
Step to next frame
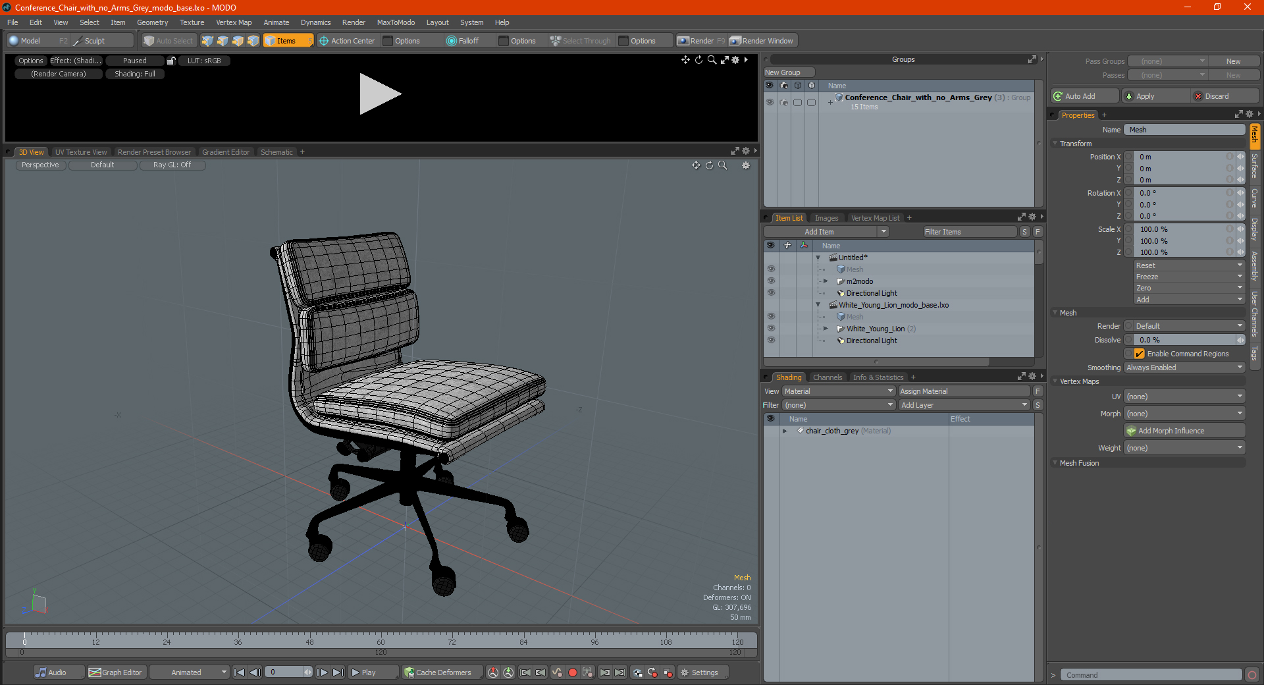click(x=322, y=672)
